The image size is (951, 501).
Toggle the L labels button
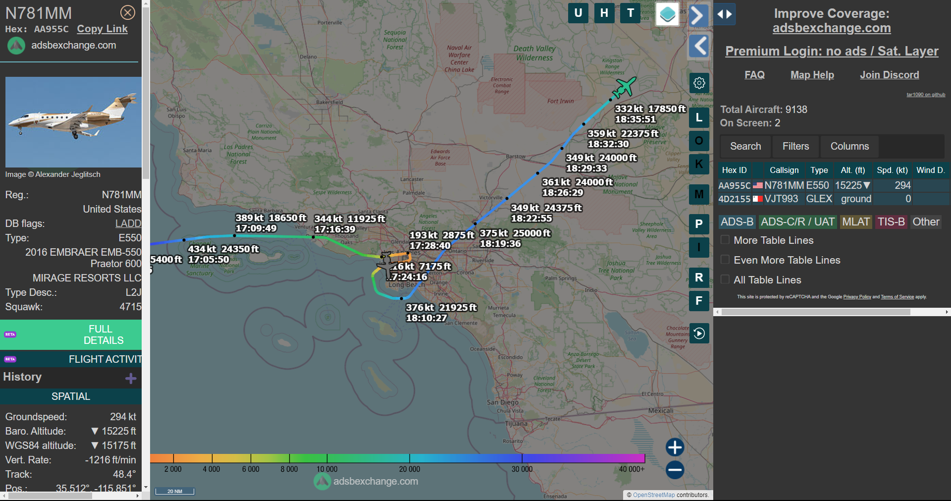(699, 117)
